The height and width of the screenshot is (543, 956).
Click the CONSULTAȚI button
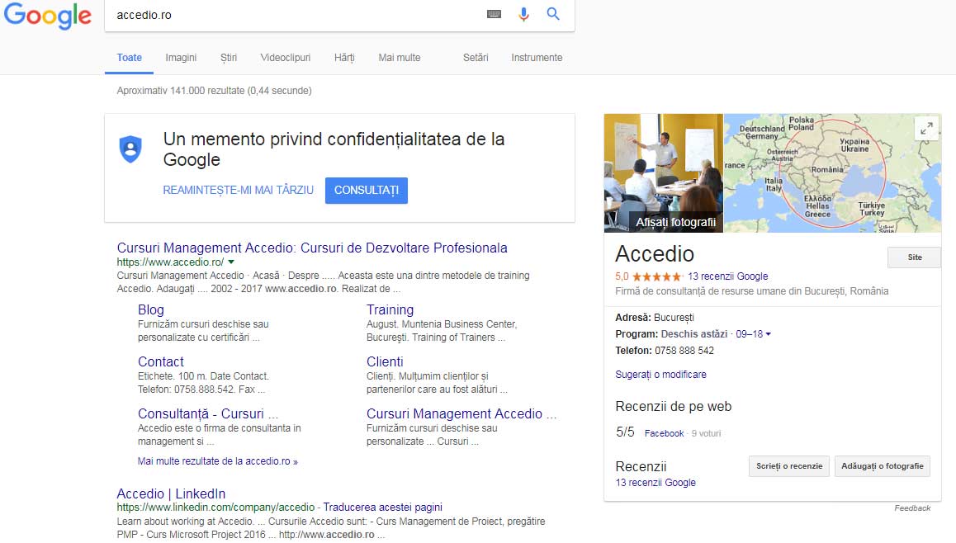(x=366, y=190)
